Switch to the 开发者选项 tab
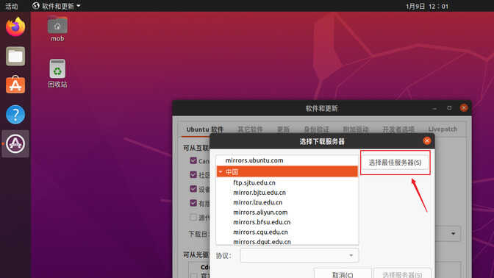Viewport: 494px width, 278px height. point(398,129)
